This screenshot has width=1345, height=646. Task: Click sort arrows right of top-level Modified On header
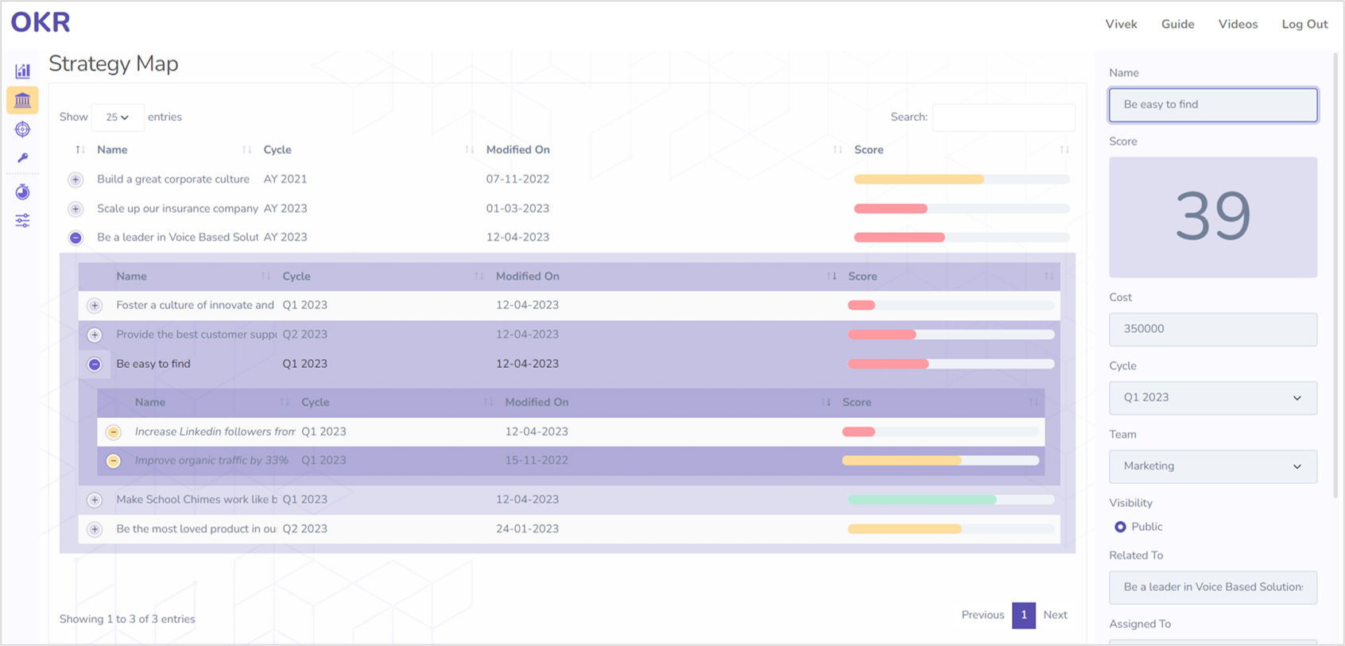pos(837,149)
